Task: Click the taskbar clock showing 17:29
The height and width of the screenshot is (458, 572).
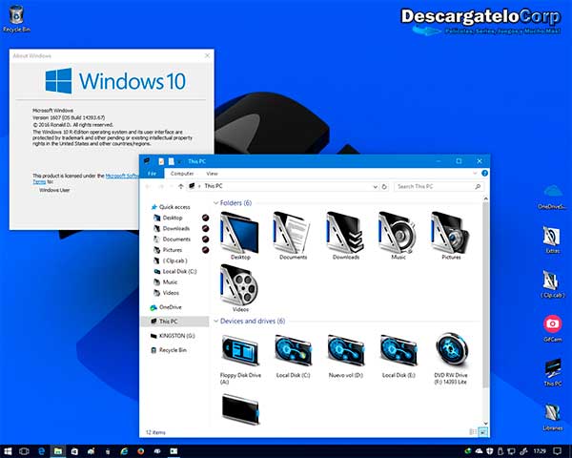Action: click(540, 451)
